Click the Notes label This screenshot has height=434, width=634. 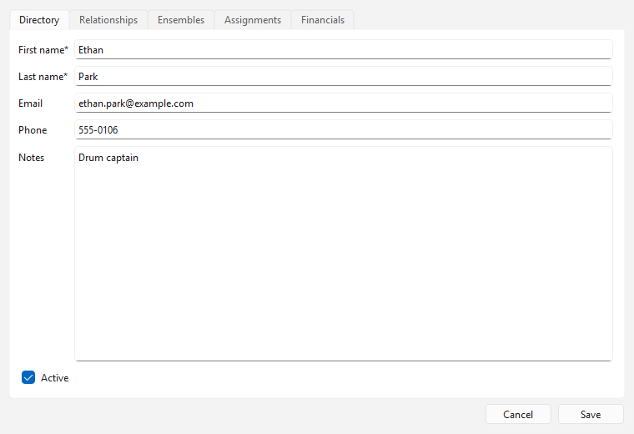[31, 158]
